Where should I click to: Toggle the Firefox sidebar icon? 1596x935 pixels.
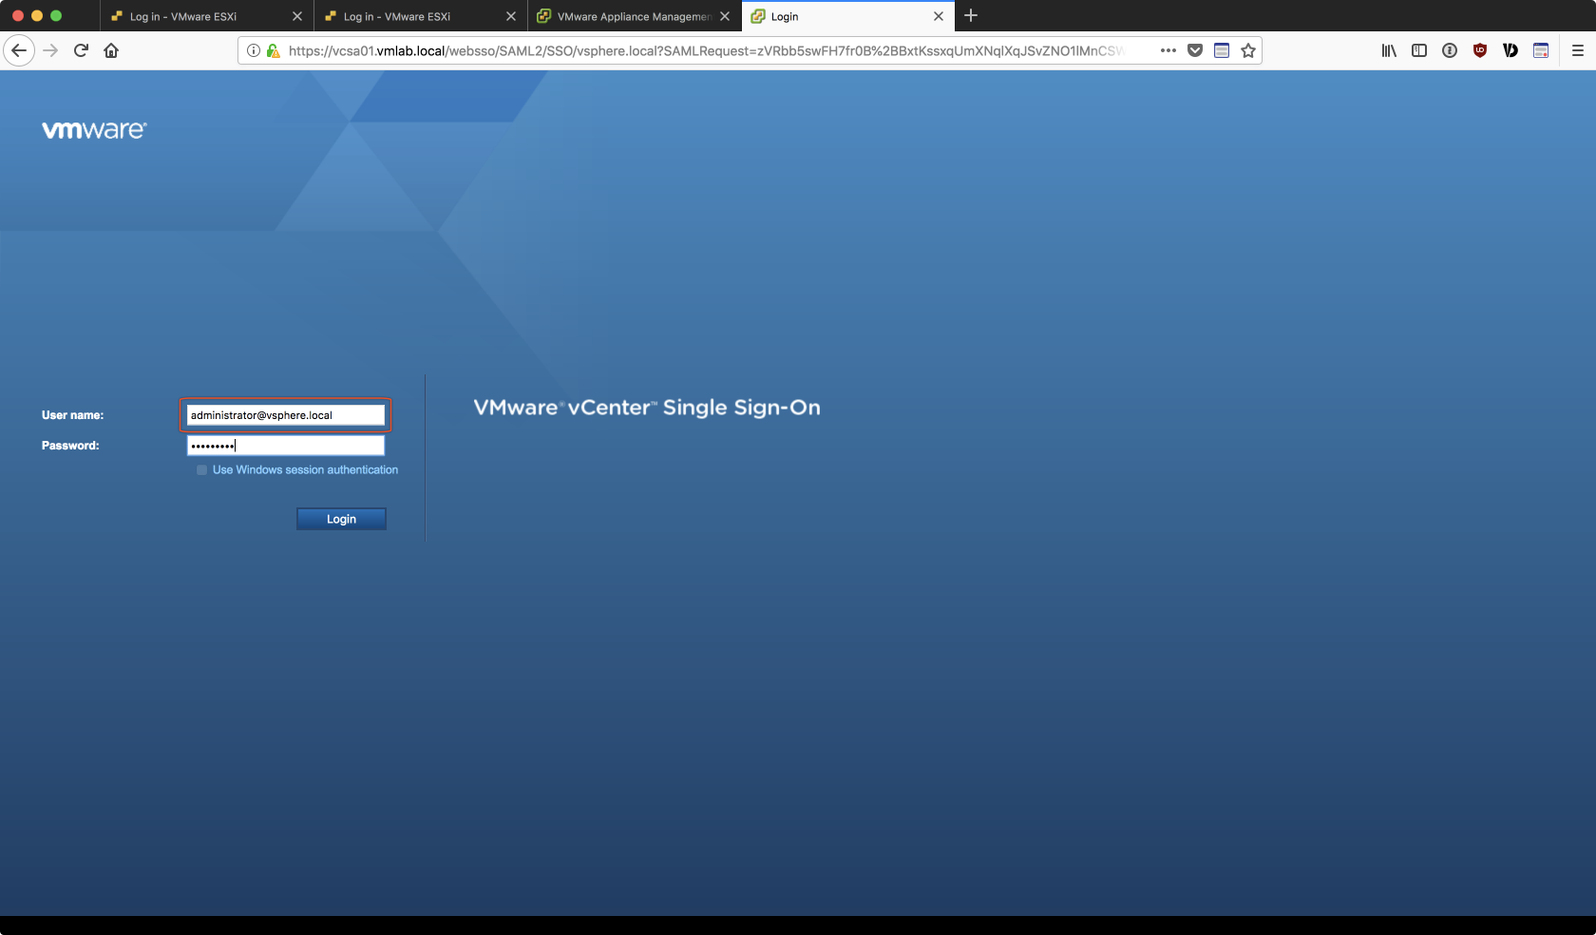click(1419, 50)
